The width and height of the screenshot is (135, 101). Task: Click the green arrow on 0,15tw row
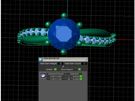(x=81, y=79)
